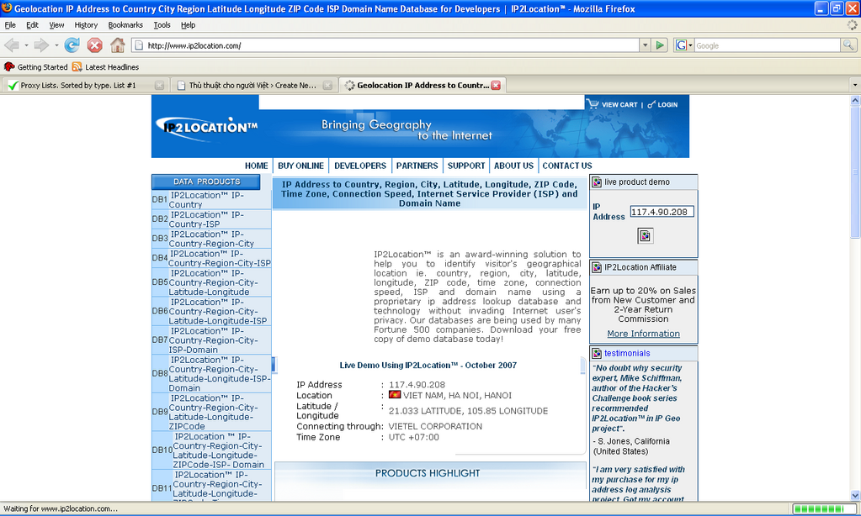Open the Edit menu
861x516 pixels.
(x=32, y=24)
